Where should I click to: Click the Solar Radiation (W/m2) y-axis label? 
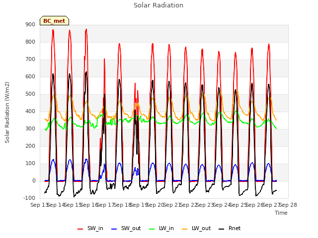coord(7,113)
